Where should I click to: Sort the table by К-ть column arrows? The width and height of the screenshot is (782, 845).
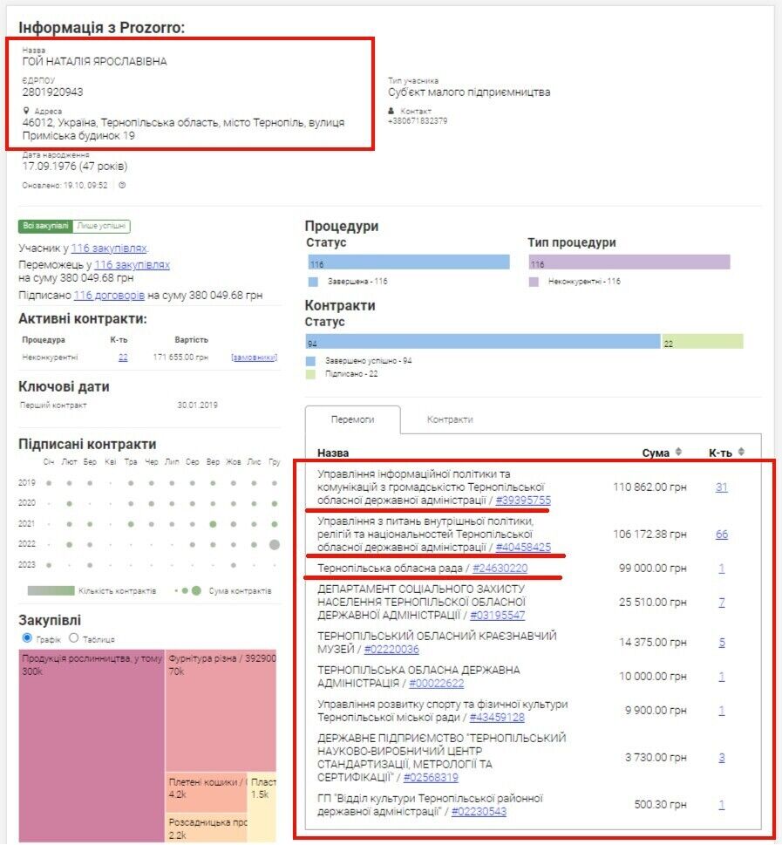(x=741, y=452)
